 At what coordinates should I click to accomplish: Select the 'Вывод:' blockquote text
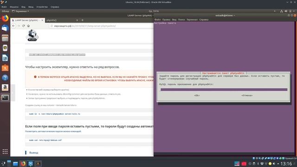pos(34,153)
